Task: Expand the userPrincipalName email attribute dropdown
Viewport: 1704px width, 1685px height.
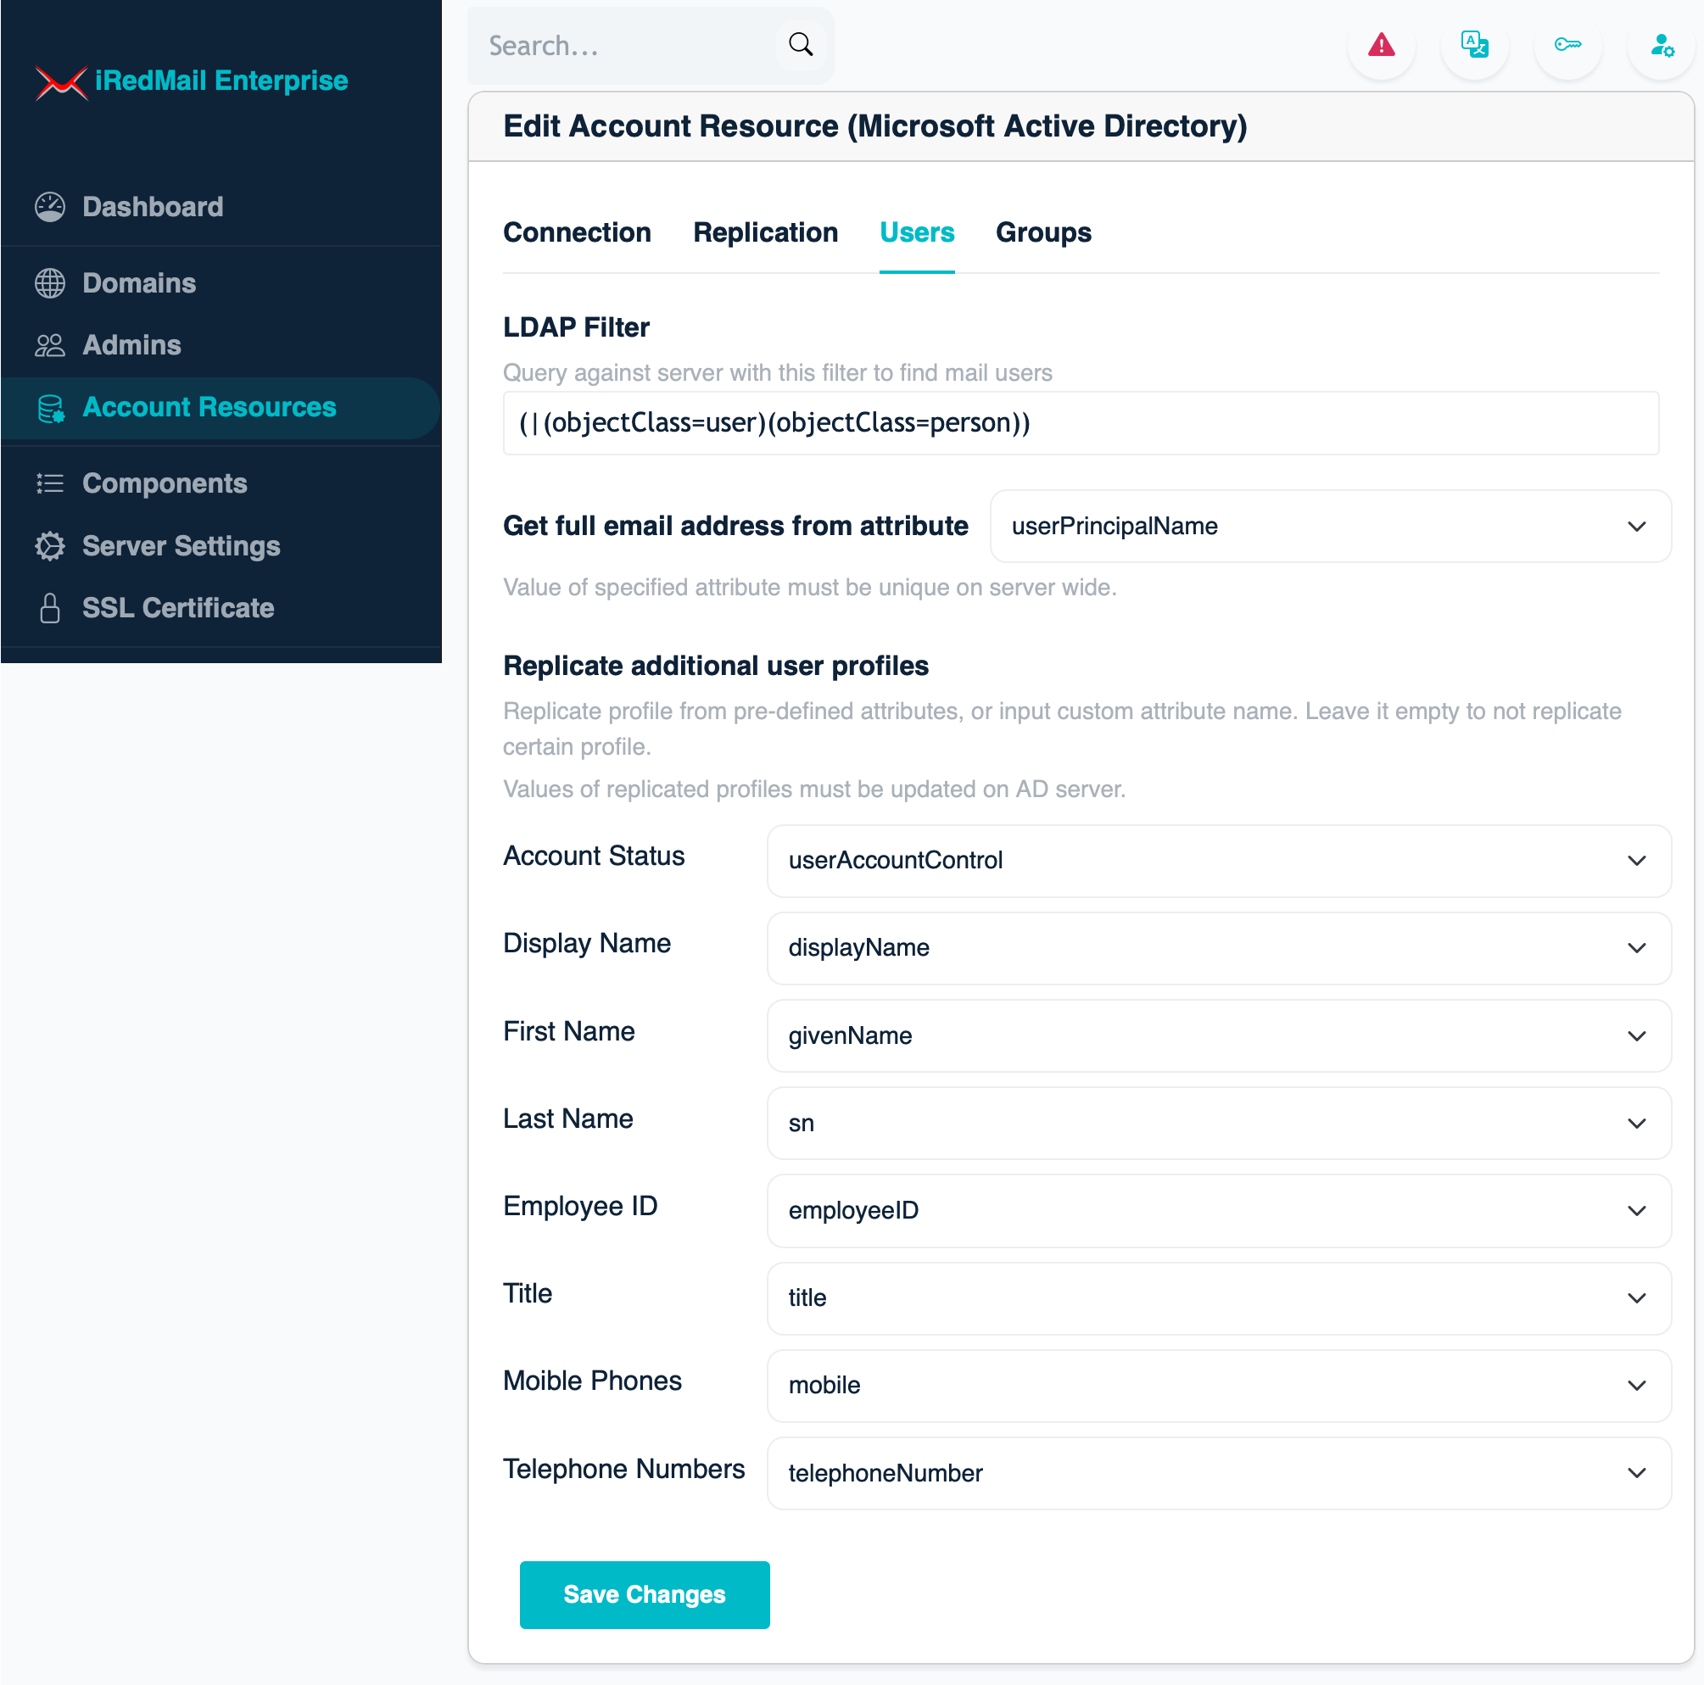Action: (x=1329, y=527)
